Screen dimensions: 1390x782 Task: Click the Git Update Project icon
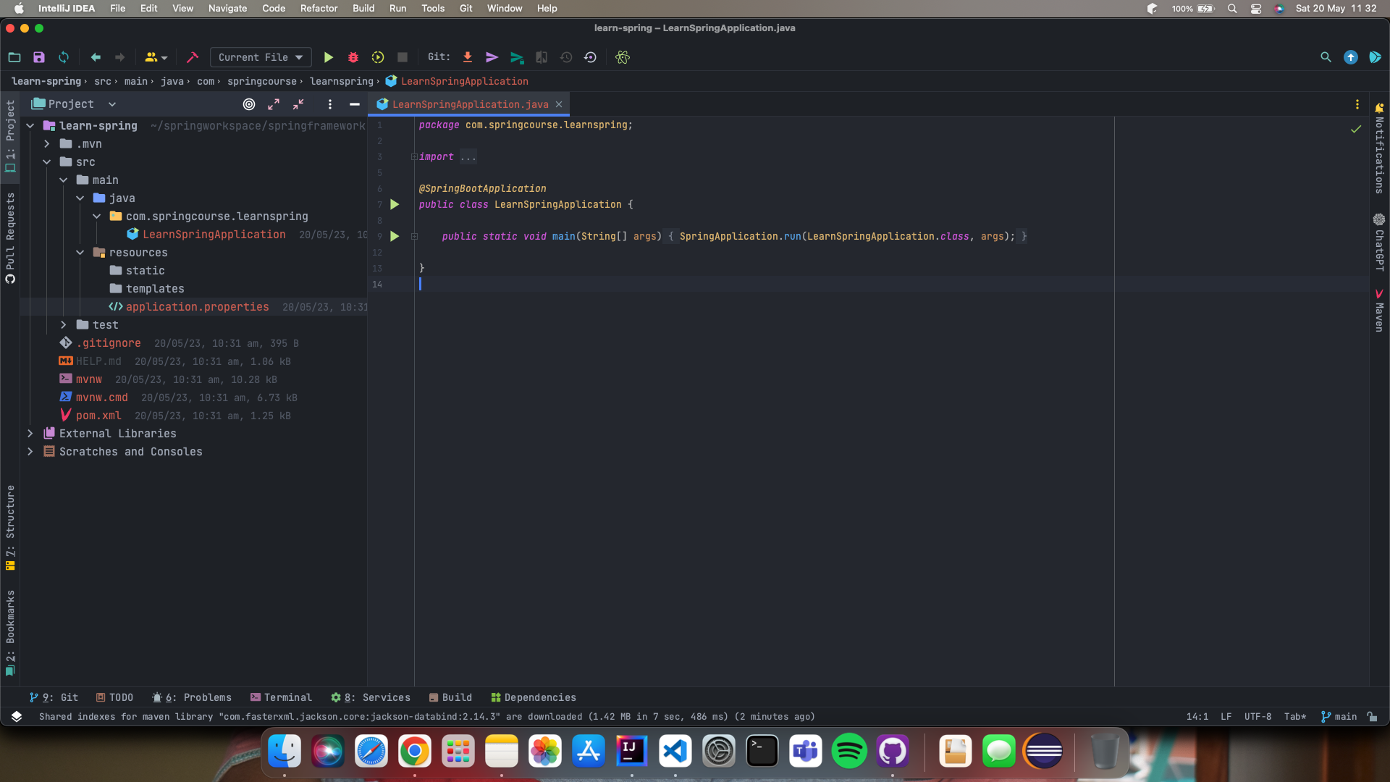click(x=468, y=57)
